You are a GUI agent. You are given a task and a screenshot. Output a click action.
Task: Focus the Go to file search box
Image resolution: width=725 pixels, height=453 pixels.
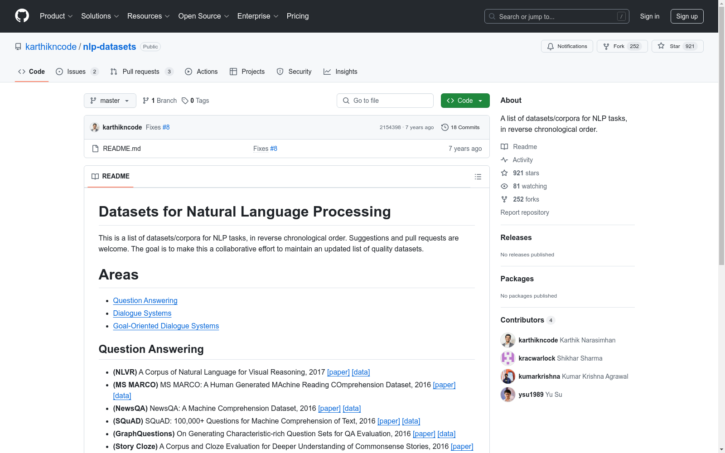[x=385, y=101]
